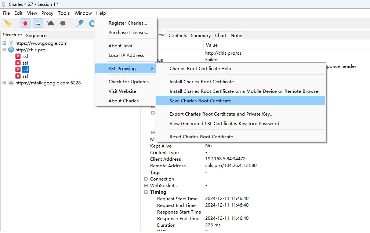Screen dimensions: 370x233
Task: Select the highlighted ssl request in tree
Action: 25,70
